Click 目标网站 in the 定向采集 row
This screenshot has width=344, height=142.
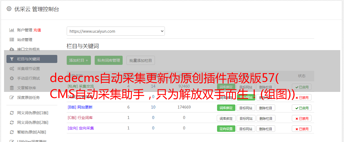[246, 129]
